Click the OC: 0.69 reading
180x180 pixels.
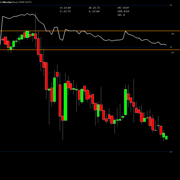click(x=123, y=8)
